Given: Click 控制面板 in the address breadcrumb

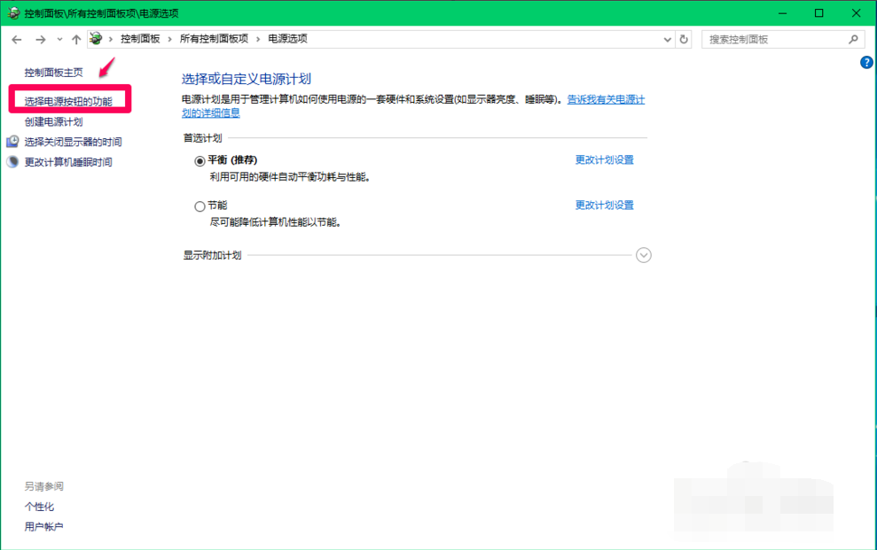Looking at the screenshot, I should pos(140,39).
